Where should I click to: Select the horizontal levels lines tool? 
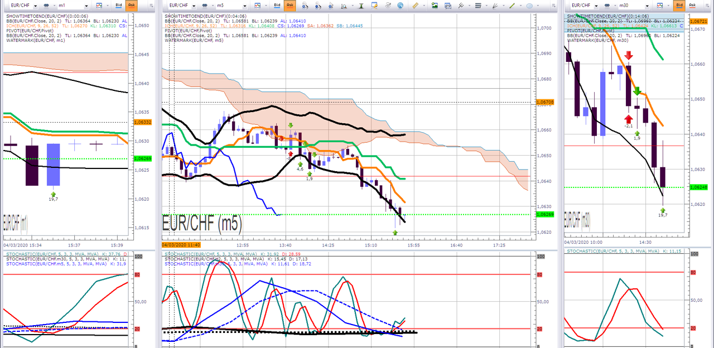tap(477, 5)
